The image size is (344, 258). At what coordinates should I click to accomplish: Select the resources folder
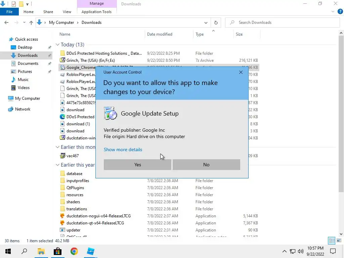coord(75,195)
